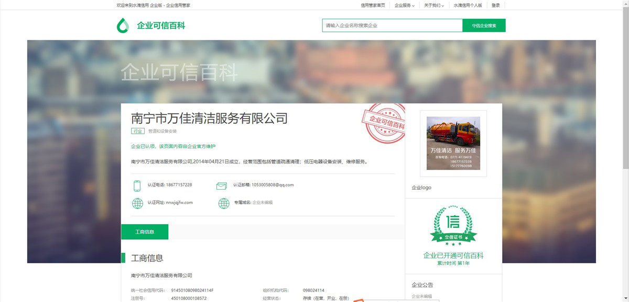This screenshot has width=629, height=302.
Task: Click the 管道和设备安装 industry text
Action: point(162,131)
